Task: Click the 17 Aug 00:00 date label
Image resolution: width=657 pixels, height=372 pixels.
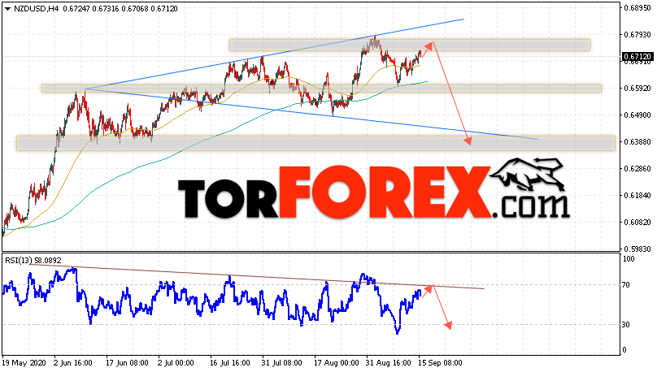Action: 337,363
